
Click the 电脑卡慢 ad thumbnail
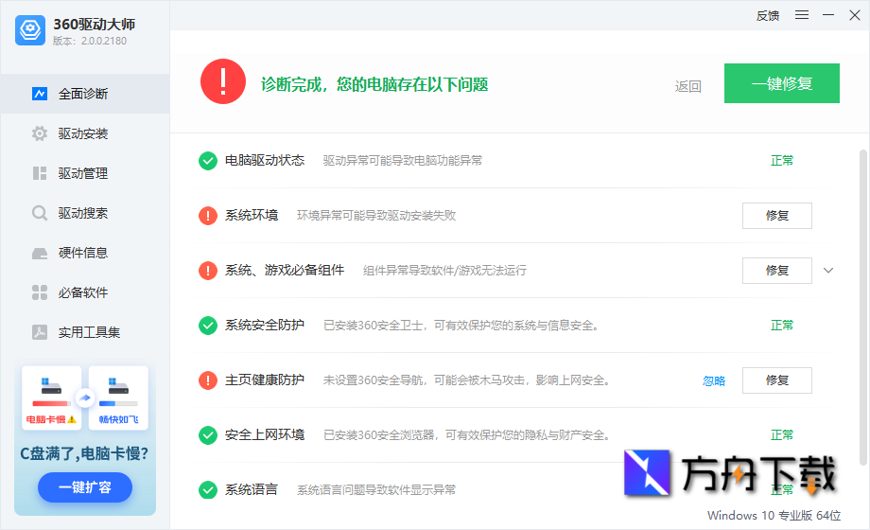[x=52, y=397]
